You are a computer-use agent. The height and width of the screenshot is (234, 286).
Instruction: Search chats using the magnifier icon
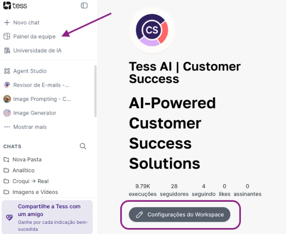[83, 146]
